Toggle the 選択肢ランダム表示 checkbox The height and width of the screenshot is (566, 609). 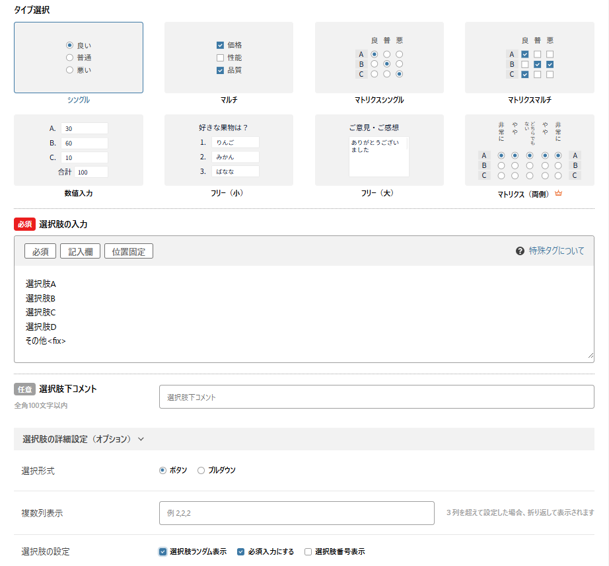pos(163,551)
